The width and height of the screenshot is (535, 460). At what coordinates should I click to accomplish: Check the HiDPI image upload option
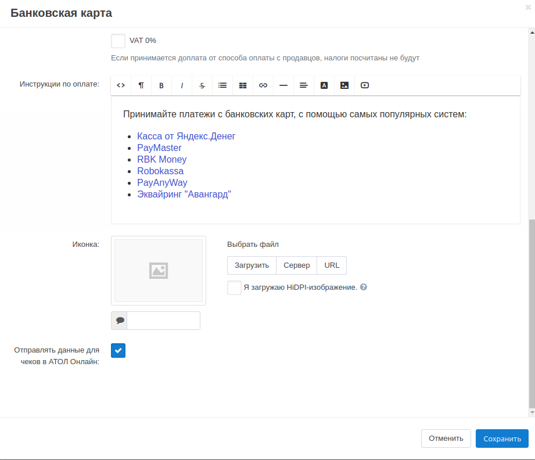pyautogui.click(x=234, y=287)
